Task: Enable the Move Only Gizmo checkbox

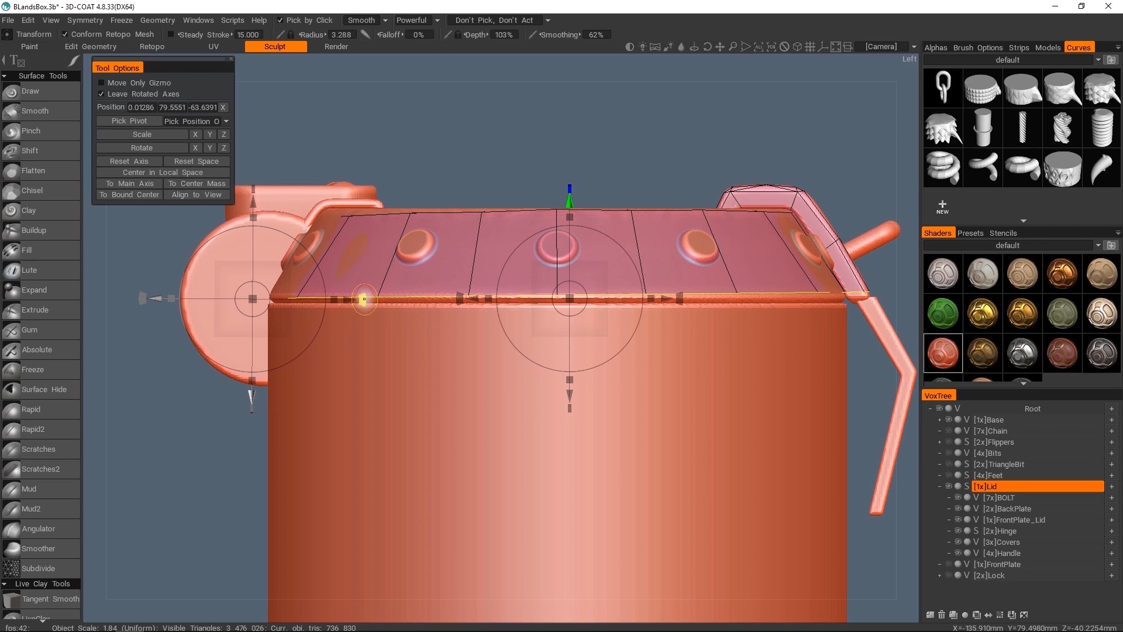Action: [x=101, y=83]
